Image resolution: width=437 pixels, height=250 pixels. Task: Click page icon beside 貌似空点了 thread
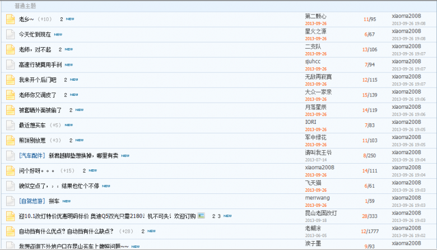10,186
